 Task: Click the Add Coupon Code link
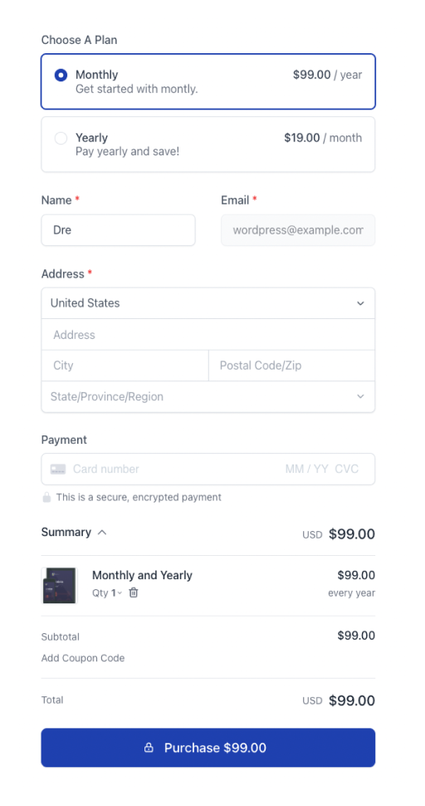pyautogui.click(x=83, y=658)
